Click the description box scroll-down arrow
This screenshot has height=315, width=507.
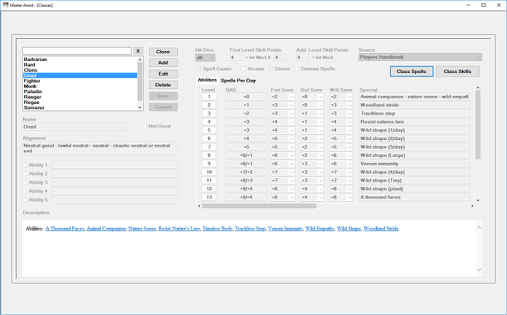479,269
